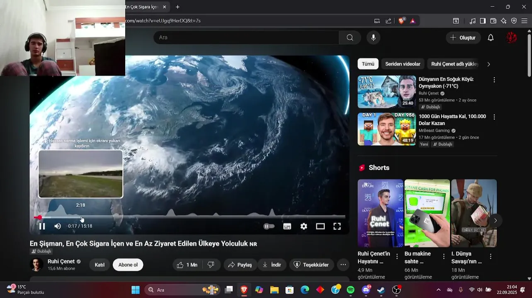Open options for the 1000 Gün Hayatta Kal video
Image resolution: width=532 pixels, height=298 pixels.
pos(494,117)
